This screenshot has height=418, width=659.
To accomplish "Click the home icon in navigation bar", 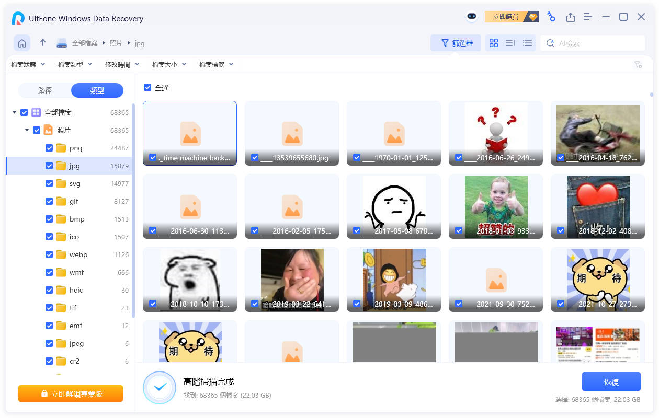I will pyautogui.click(x=22, y=43).
